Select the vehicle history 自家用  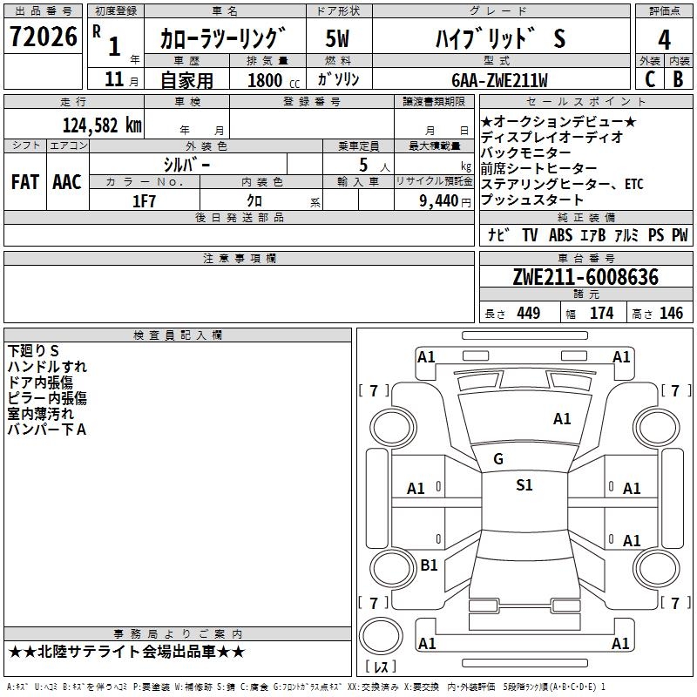pyautogui.click(x=186, y=80)
